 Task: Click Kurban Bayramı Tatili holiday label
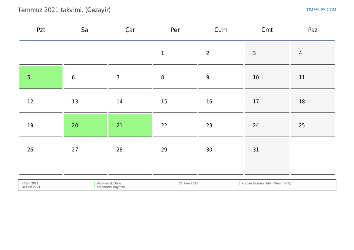[266, 183]
